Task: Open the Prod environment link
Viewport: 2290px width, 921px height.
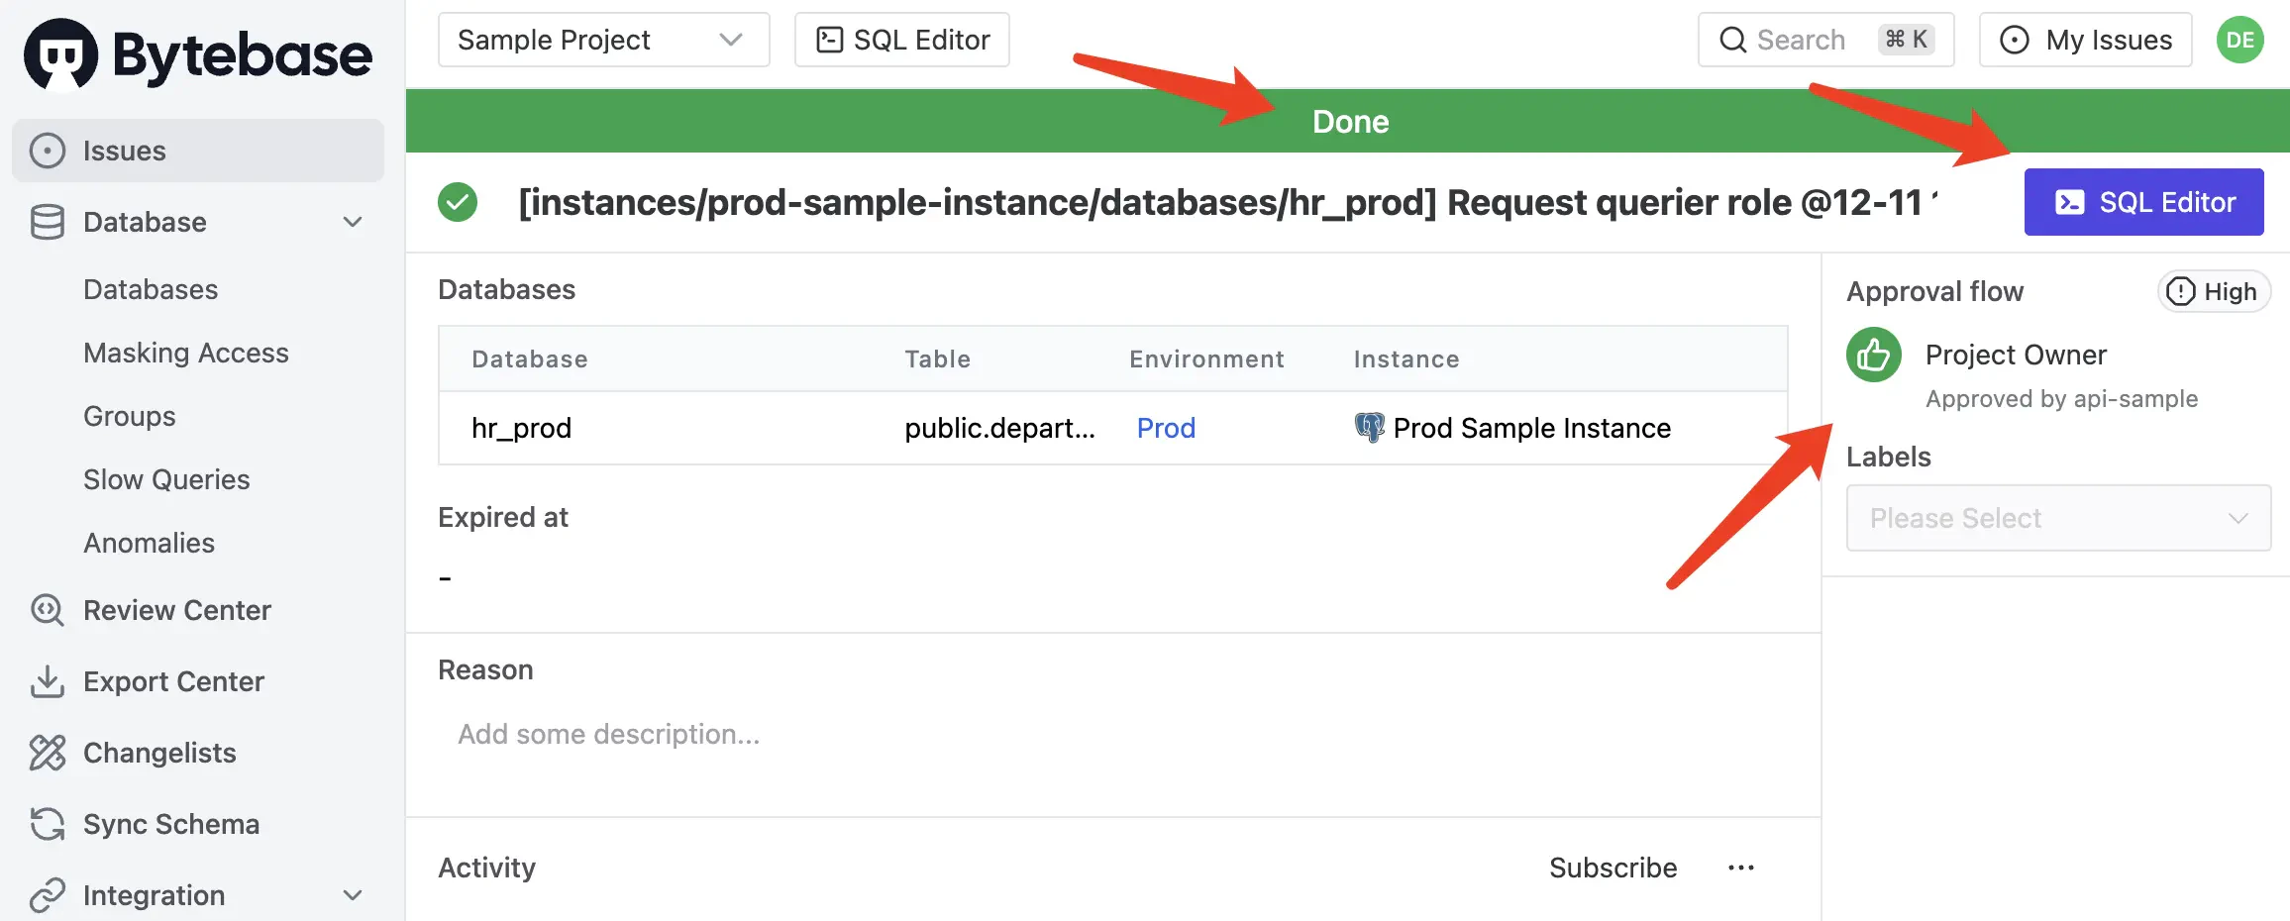Action: click(x=1166, y=428)
